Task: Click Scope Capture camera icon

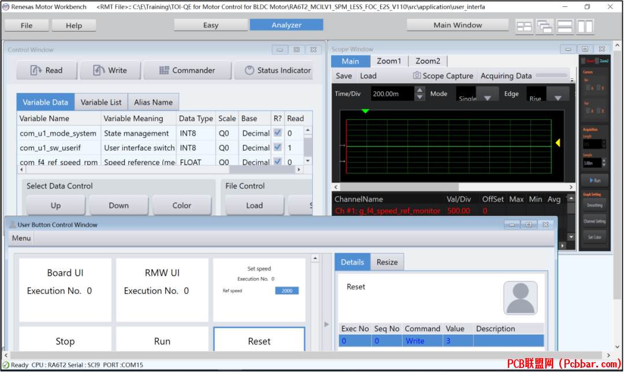Action: click(417, 76)
